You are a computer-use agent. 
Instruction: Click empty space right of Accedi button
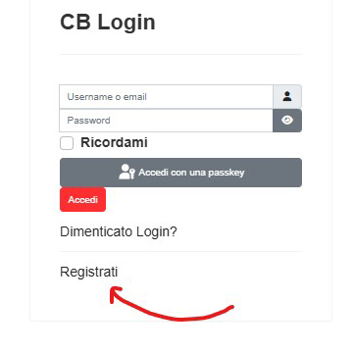[203, 199]
